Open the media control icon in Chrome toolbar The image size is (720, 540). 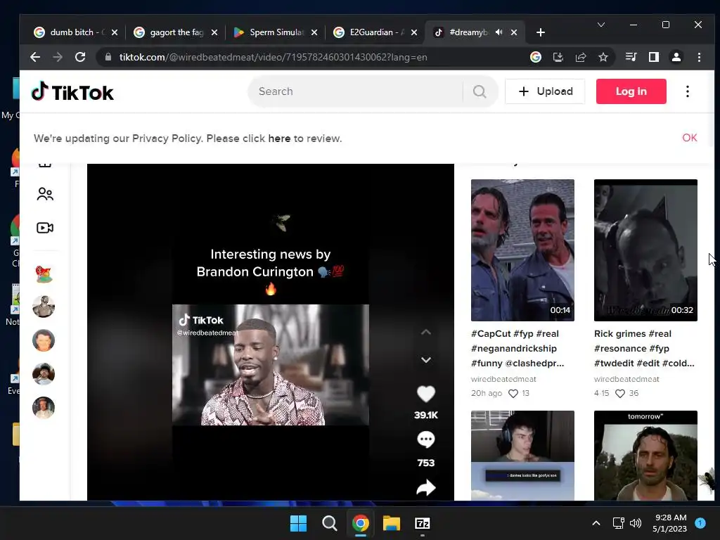point(631,57)
